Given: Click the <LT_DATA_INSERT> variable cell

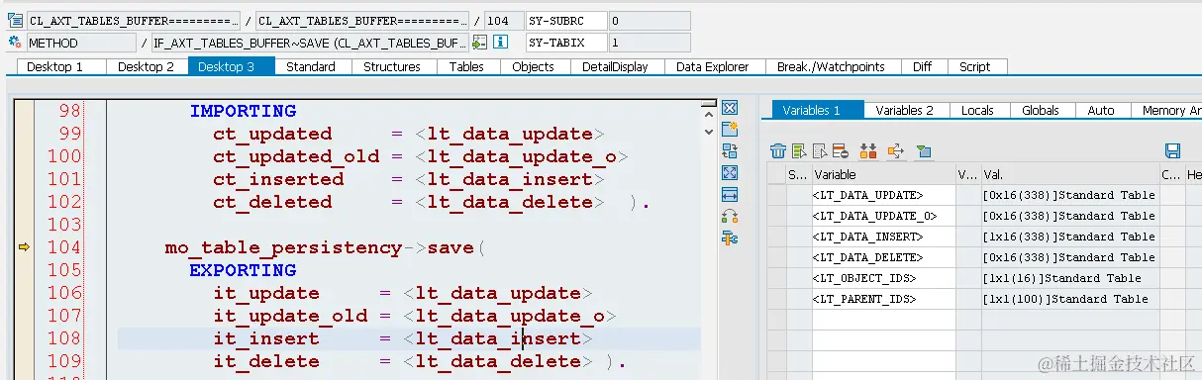Looking at the screenshot, I should (x=883, y=237).
